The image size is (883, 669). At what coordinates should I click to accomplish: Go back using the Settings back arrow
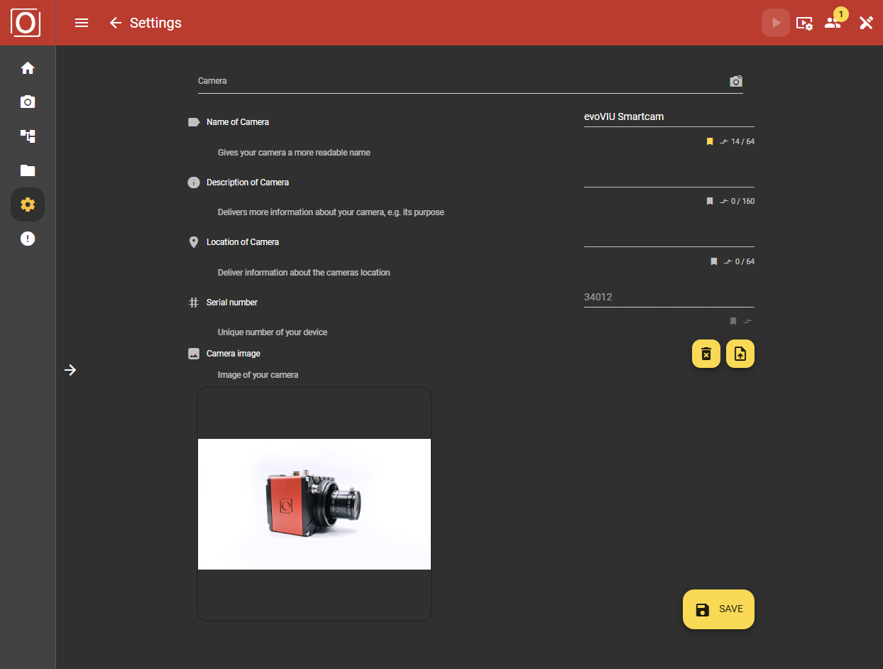(x=116, y=23)
